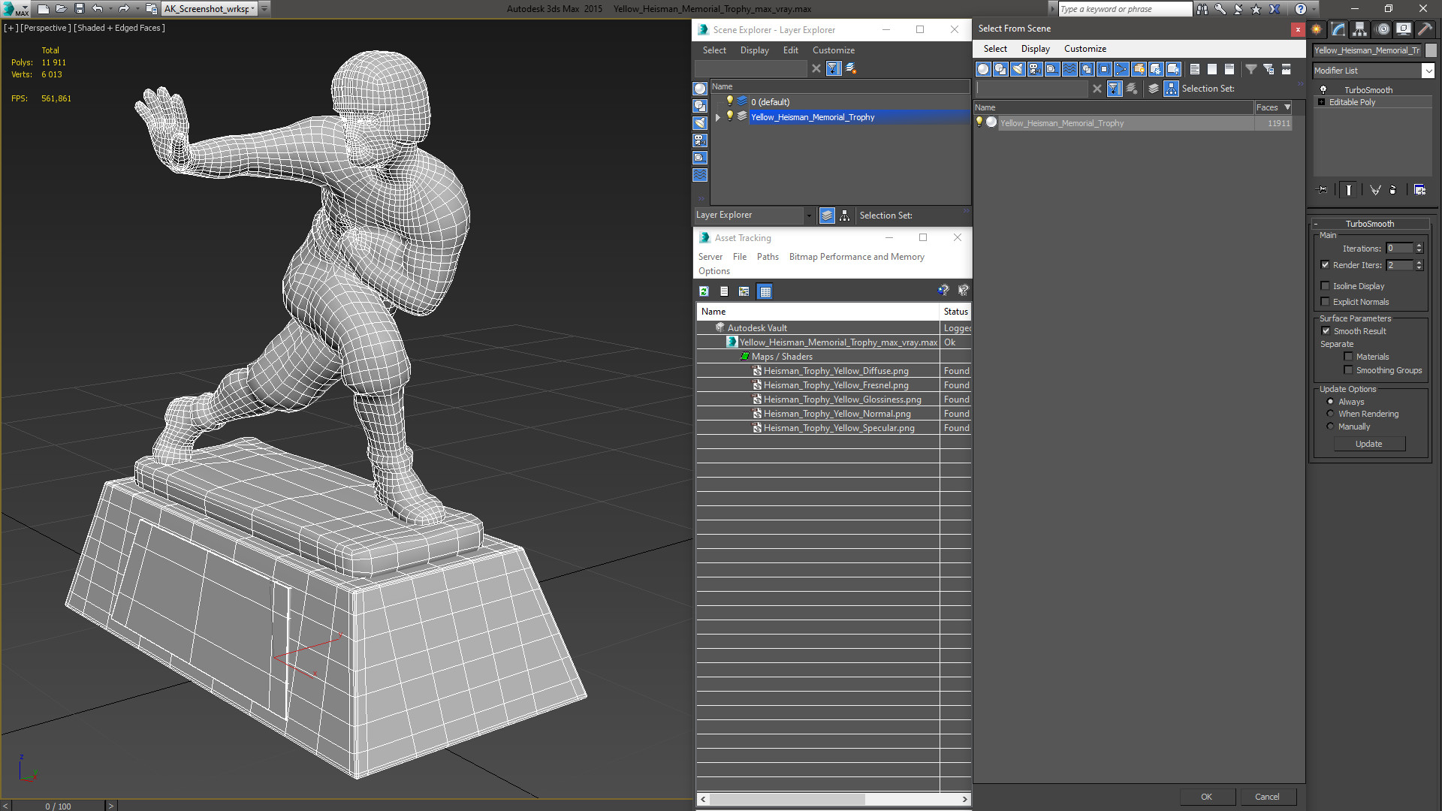Toggle Render Iters checkbox
1442x811 pixels.
pos(1325,265)
